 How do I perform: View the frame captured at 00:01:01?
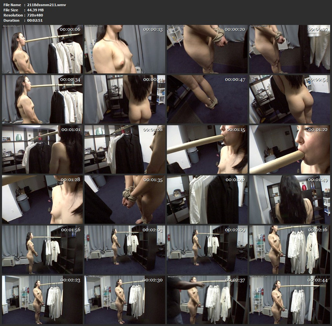[x=42, y=149]
